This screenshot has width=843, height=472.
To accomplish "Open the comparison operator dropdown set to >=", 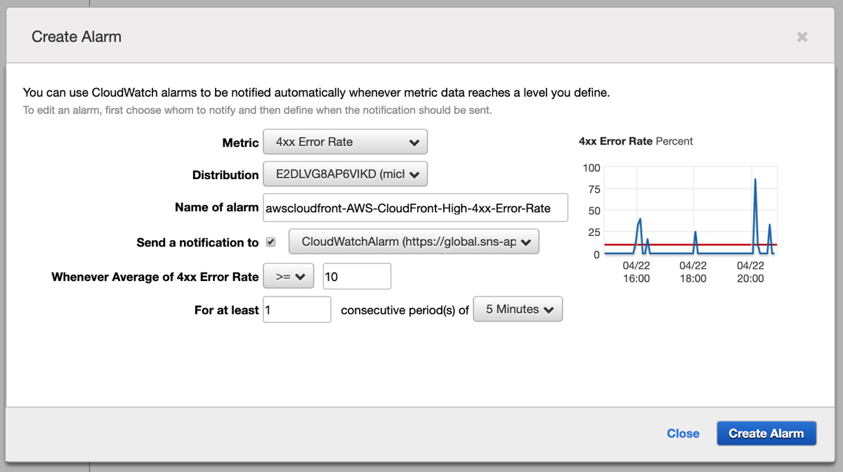I will pos(288,276).
